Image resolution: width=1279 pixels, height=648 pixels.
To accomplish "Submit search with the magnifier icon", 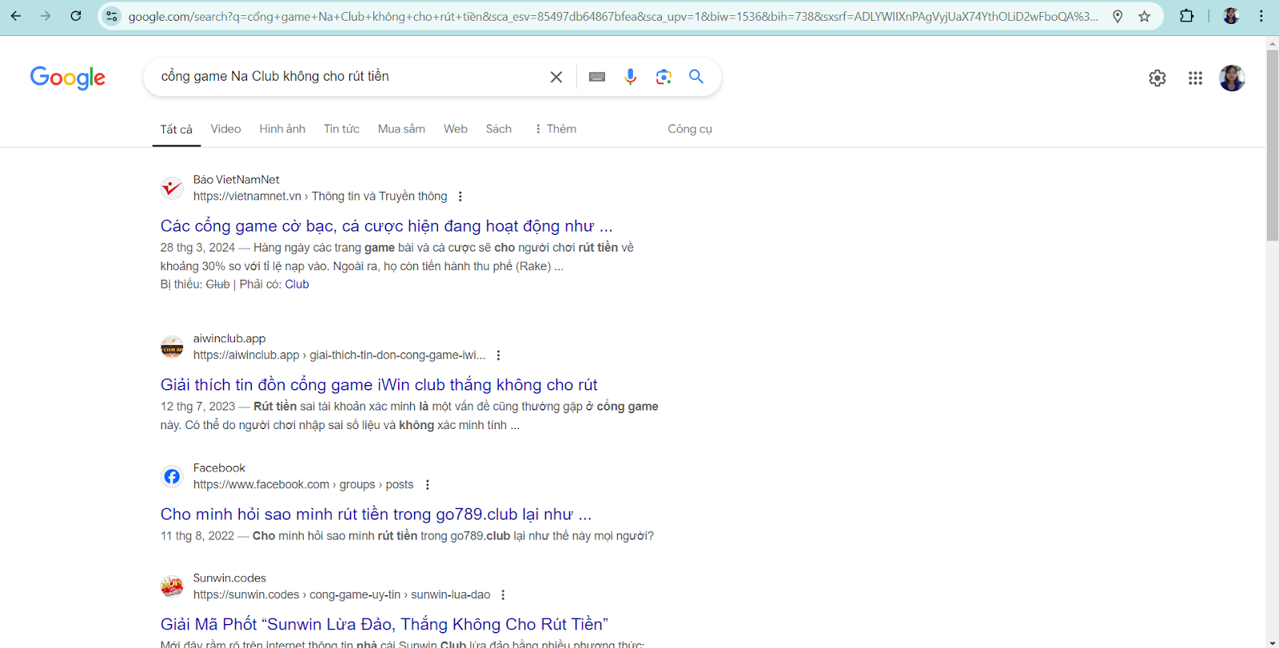I will click(696, 77).
